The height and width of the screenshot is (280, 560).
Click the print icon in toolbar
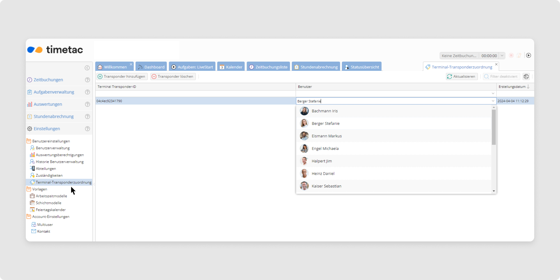click(526, 76)
